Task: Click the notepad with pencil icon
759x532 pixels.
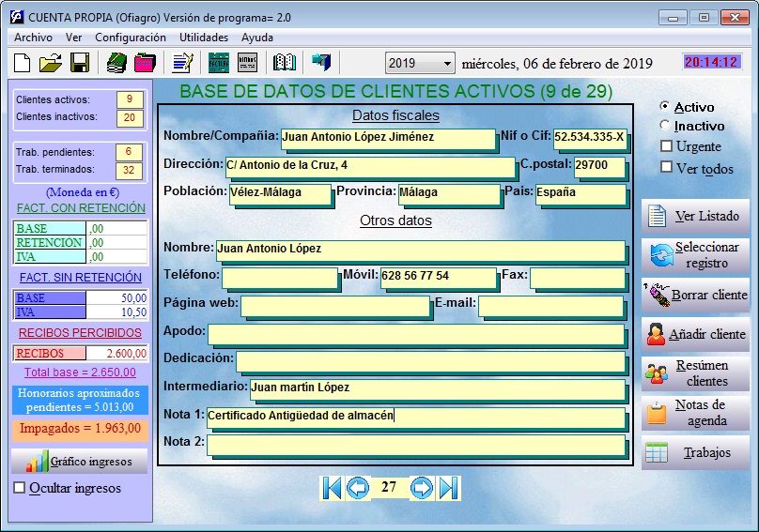Action: click(182, 63)
